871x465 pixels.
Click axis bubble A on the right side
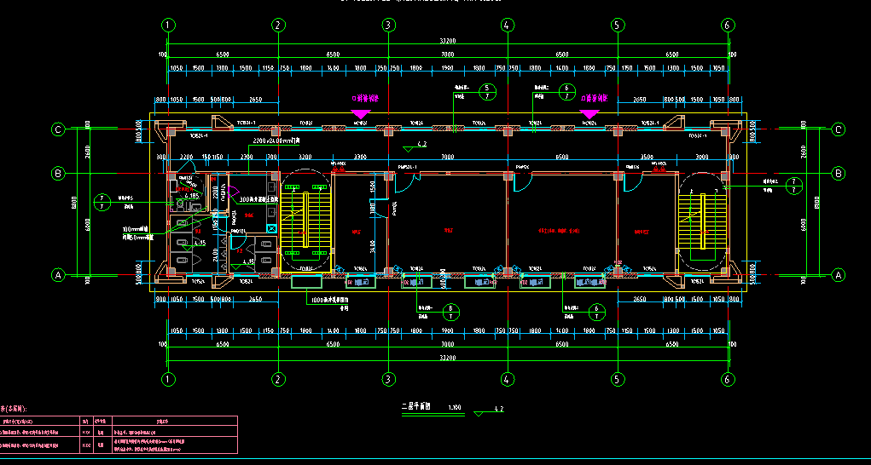pyautogui.click(x=838, y=275)
